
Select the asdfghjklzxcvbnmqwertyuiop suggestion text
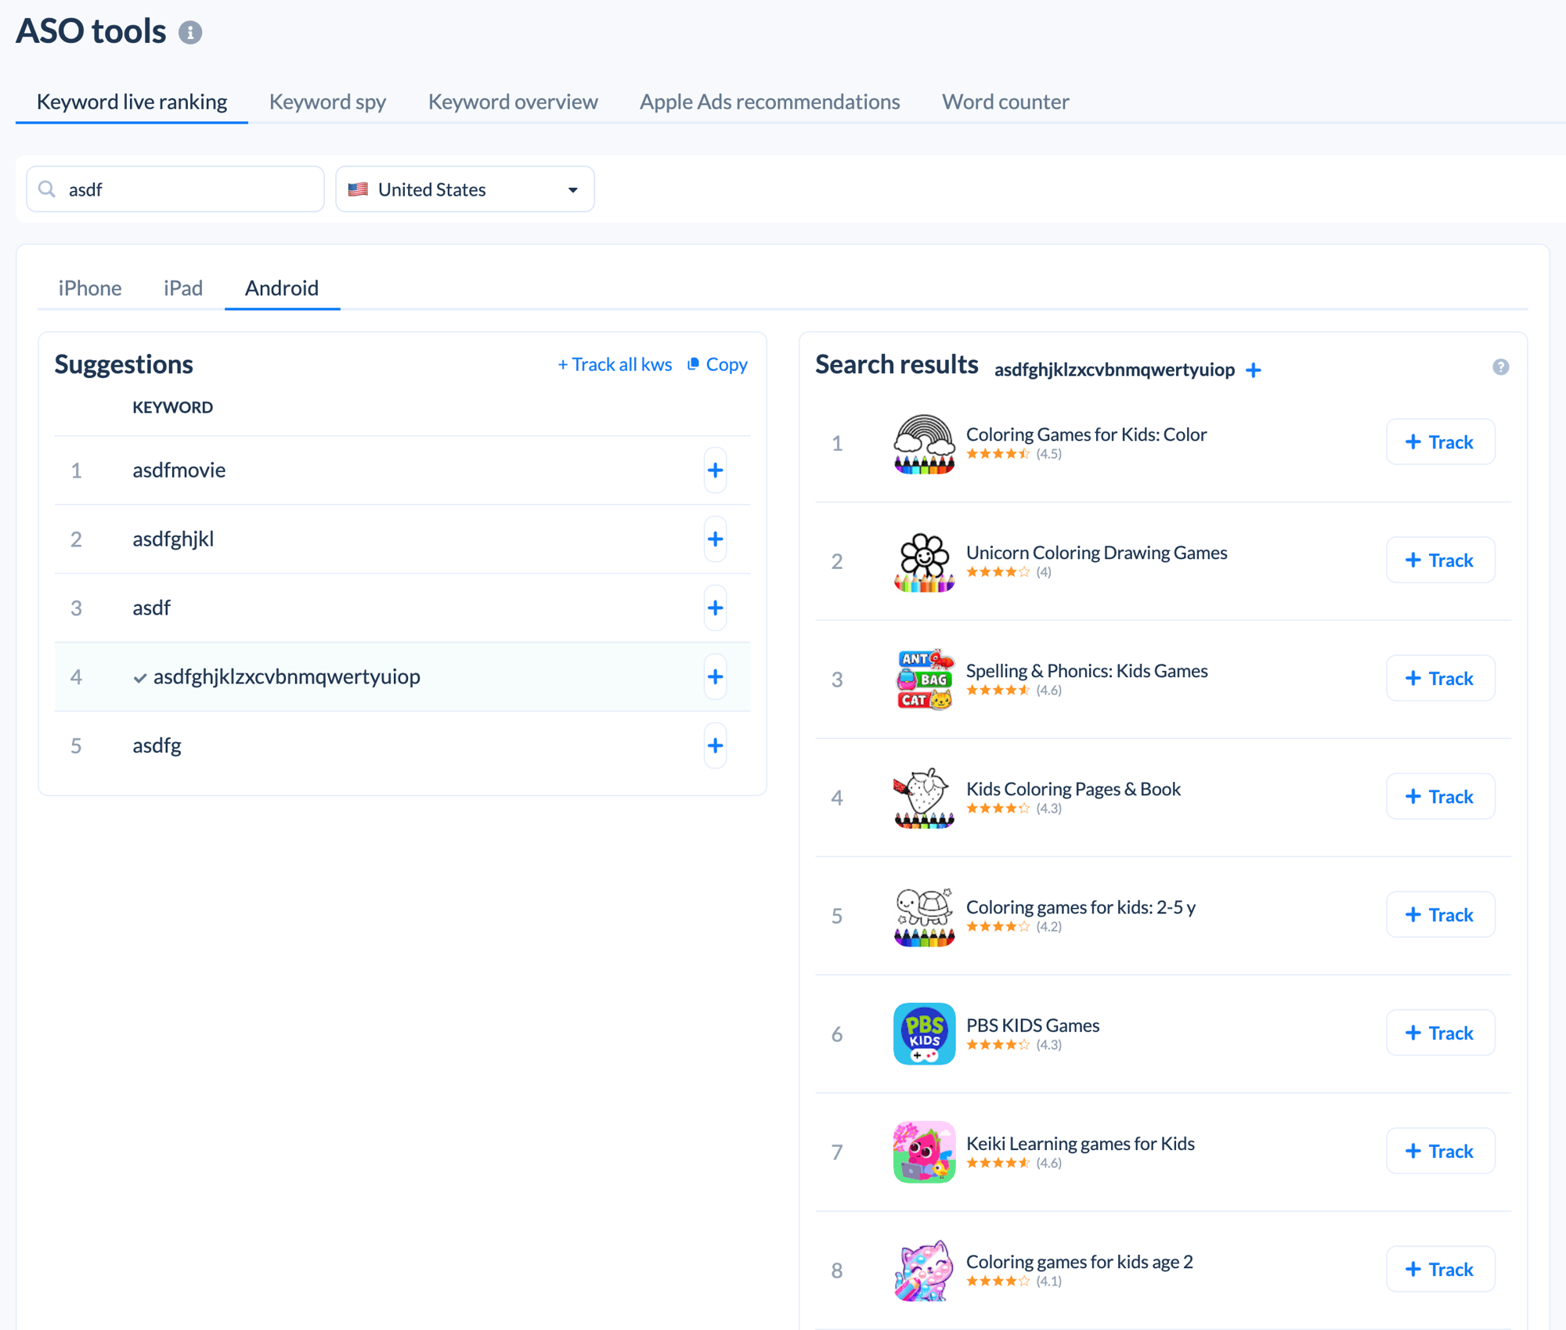[287, 677]
